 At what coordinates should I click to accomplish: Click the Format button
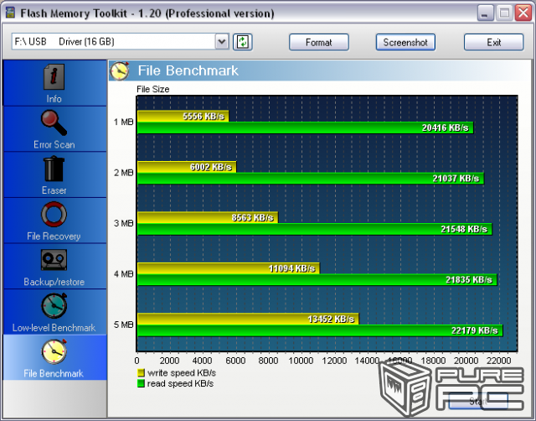coord(319,42)
